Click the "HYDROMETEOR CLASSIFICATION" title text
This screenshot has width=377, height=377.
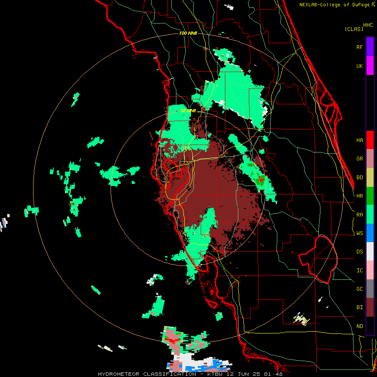pos(147,374)
